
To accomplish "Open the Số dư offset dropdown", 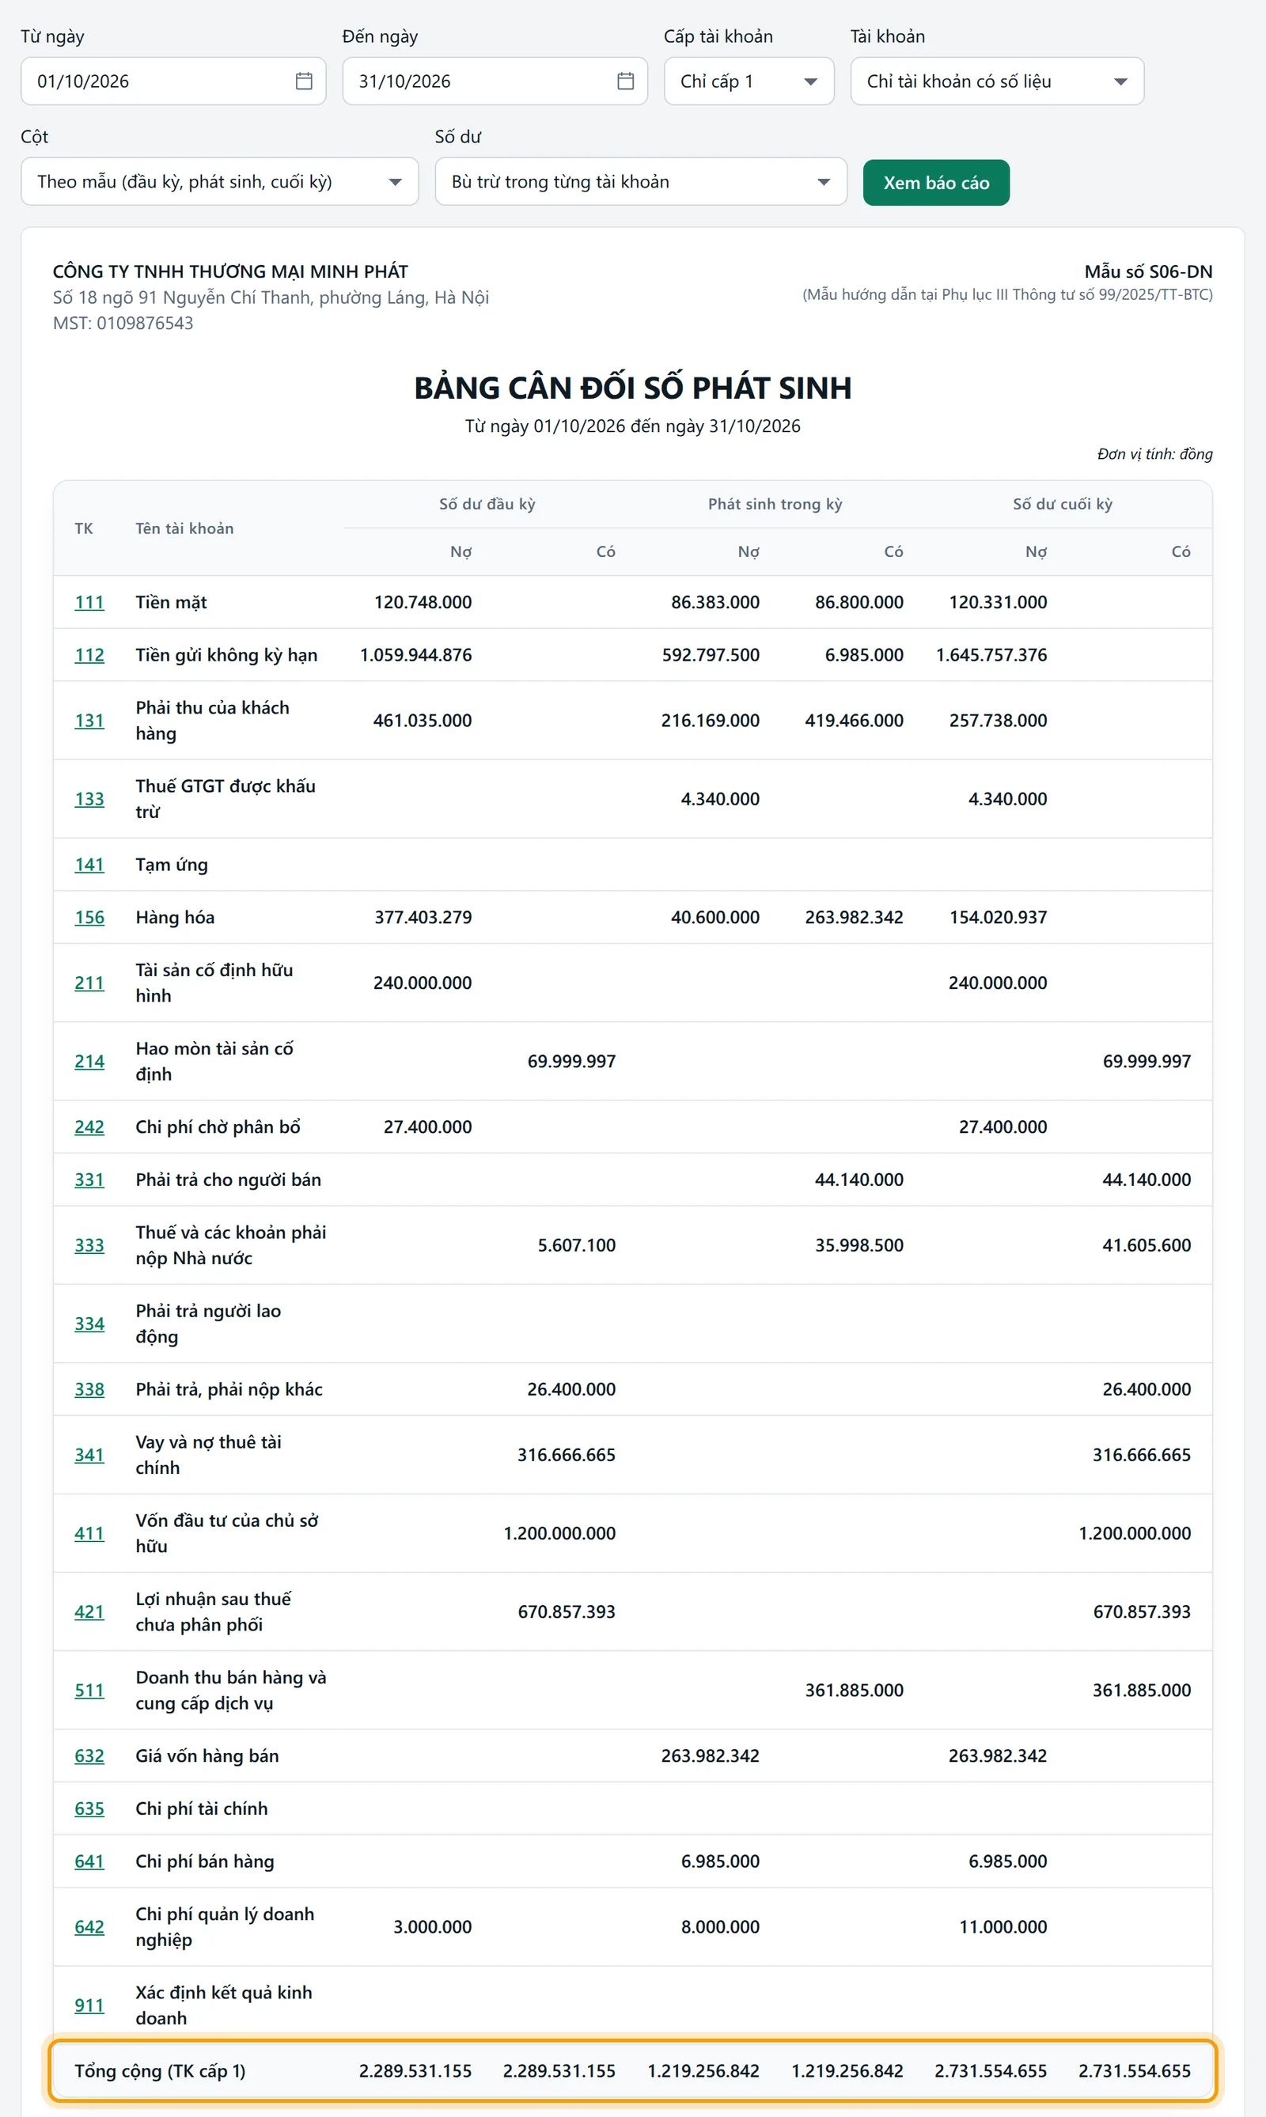I will click(x=641, y=181).
